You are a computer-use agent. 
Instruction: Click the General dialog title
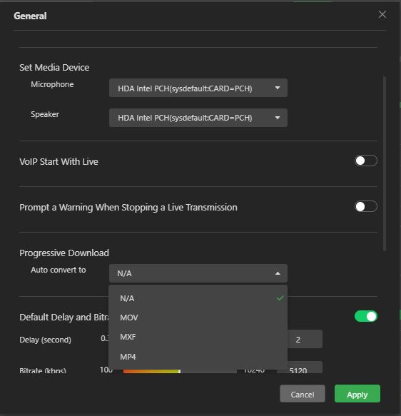[x=30, y=16]
